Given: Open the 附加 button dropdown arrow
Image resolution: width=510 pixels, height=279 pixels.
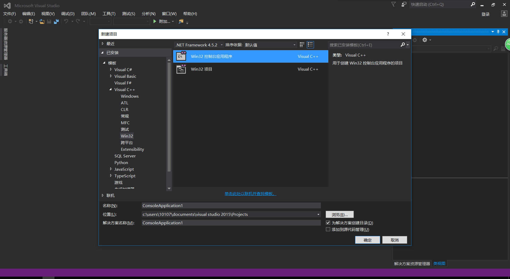Looking at the screenshot, I should (x=173, y=22).
